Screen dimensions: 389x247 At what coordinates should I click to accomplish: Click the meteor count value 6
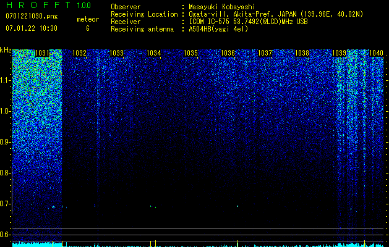point(88,28)
